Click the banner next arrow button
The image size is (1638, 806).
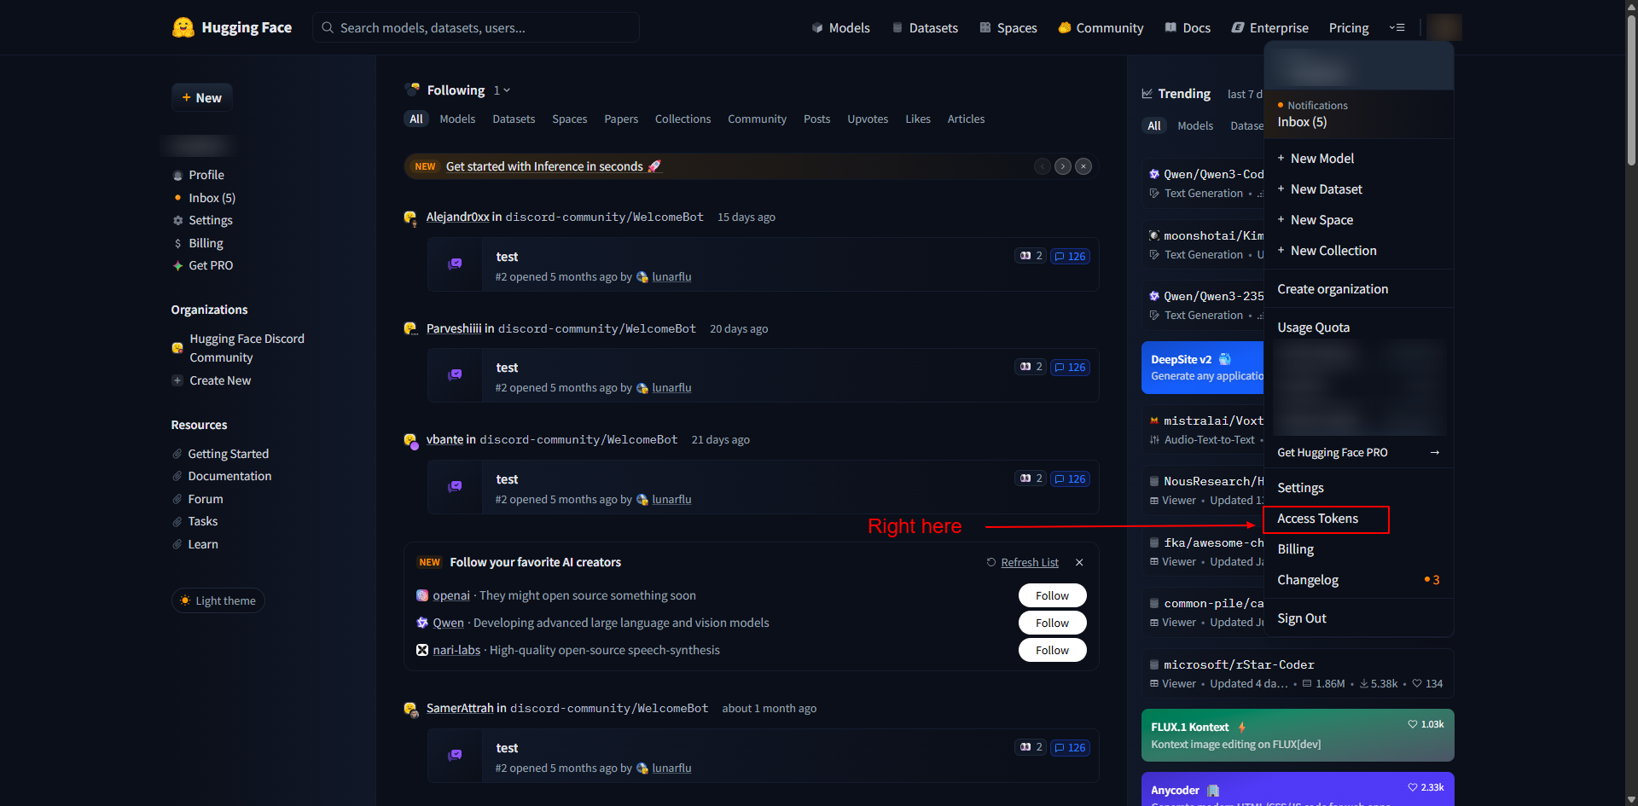click(x=1063, y=166)
